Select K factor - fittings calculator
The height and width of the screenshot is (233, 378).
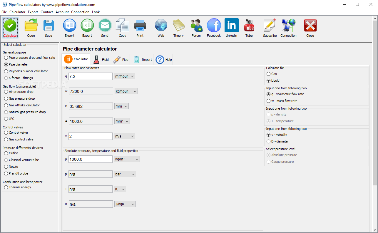(19, 78)
